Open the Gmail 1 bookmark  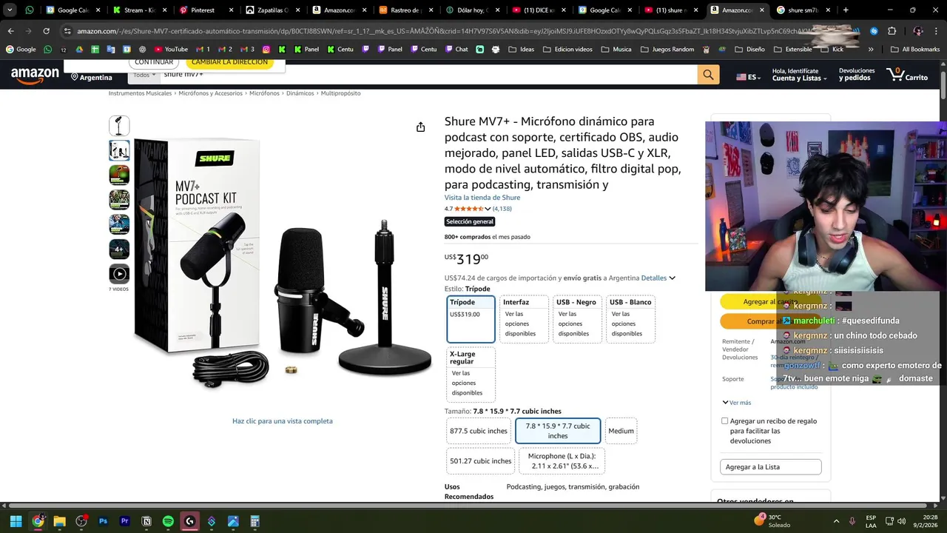coord(203,49)
